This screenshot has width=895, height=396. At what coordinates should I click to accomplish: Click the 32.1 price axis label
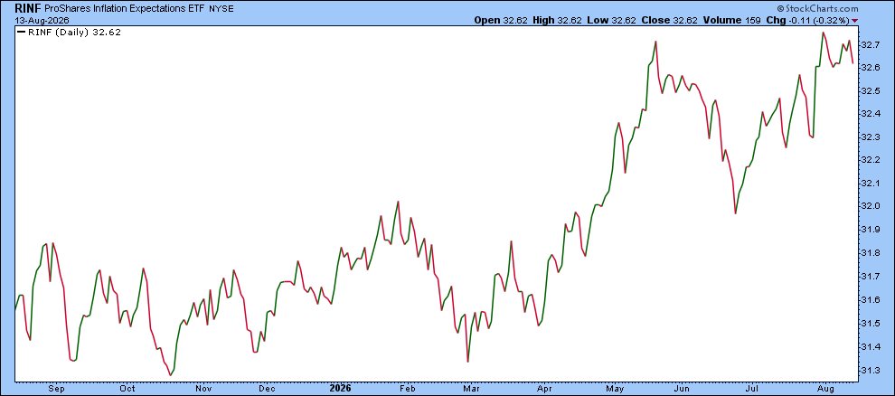tap(871, 184)
